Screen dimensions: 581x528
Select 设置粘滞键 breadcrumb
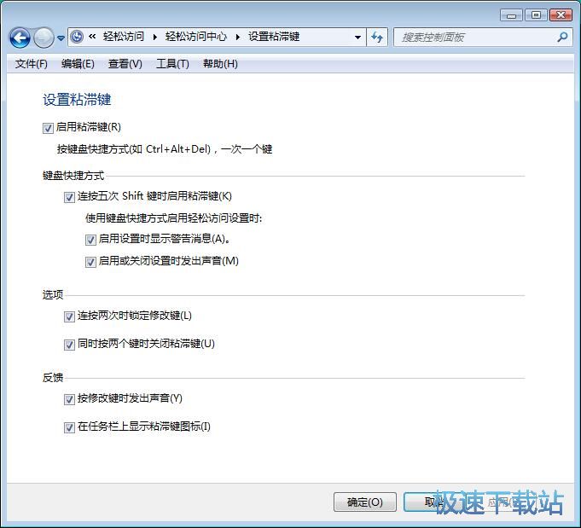pos(274,37)
